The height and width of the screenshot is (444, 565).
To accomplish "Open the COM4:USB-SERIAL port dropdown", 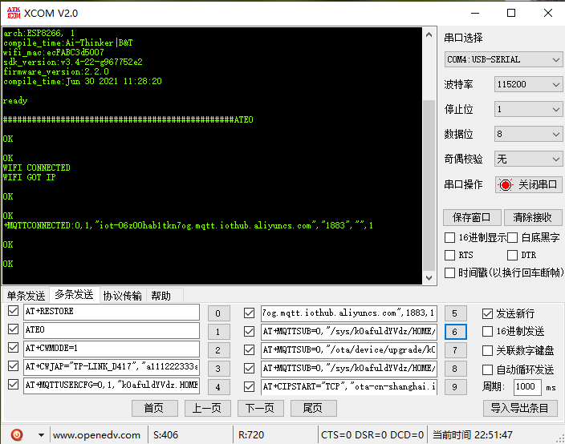I will (503, 59).
